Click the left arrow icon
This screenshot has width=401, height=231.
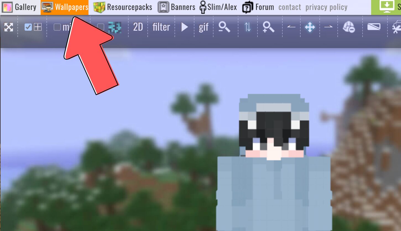pyautogui.click(x=291, y=27)
